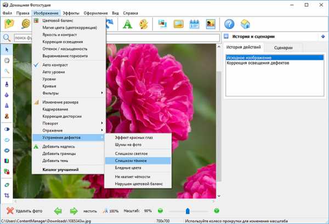
Task: Choose Добавить надпись menu entry
Action: tap(69, 146)
